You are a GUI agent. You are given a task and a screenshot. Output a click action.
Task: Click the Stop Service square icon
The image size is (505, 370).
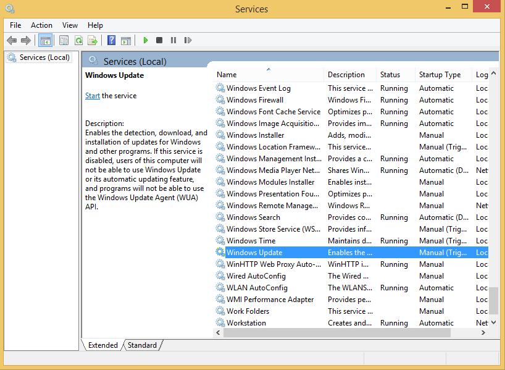[x=159, y=40]
